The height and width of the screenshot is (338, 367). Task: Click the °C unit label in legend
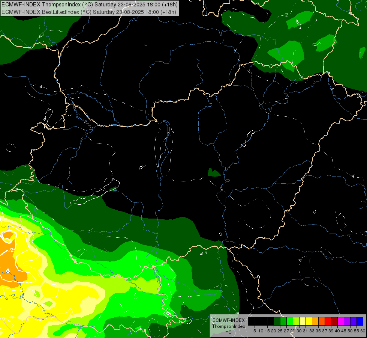tap(229, 332)
